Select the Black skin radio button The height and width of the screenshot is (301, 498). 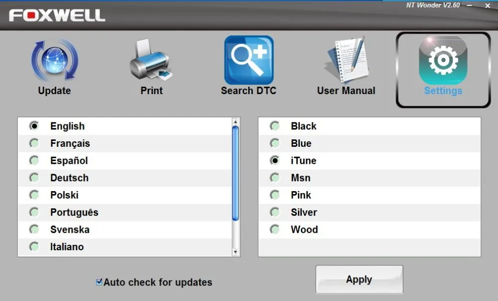point(275,126)
